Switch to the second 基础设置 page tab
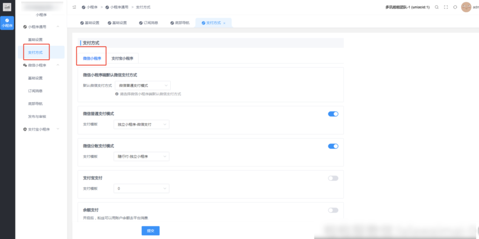The image size is (479, 239). tap(117, 23)
